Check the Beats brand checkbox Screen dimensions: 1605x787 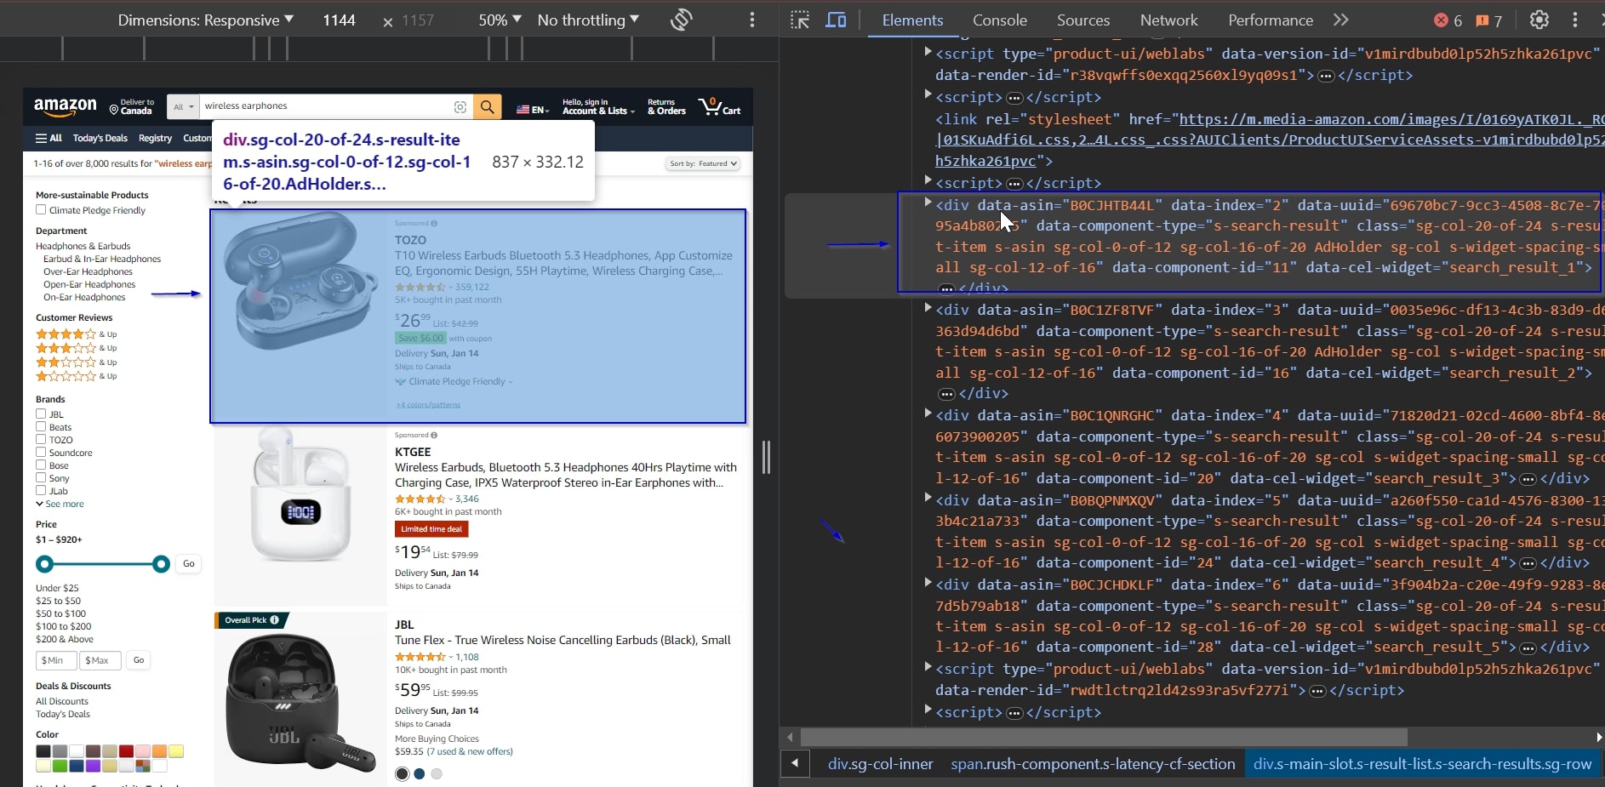[41, 427]
